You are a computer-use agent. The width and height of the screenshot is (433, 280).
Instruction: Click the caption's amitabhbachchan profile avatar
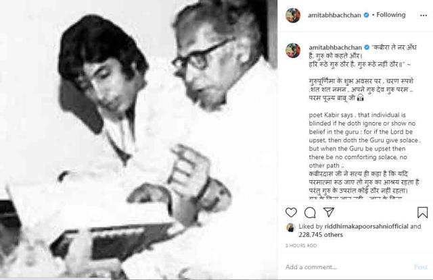pos(293,51)
